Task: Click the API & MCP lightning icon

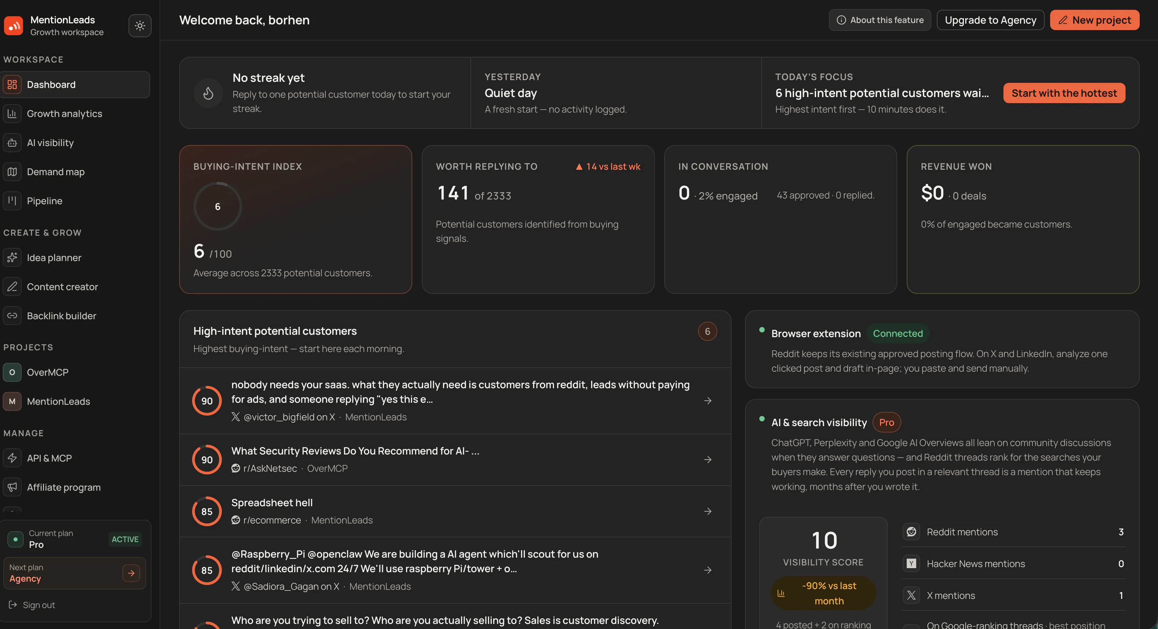Action: tap(12, 458)
